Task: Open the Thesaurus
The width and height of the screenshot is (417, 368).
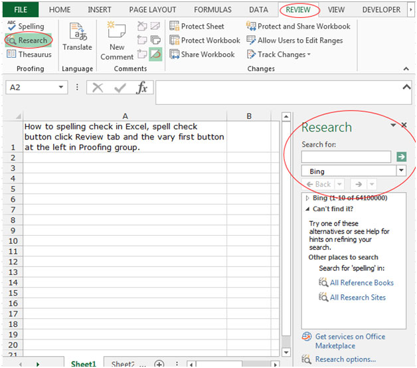Action: 29,54
